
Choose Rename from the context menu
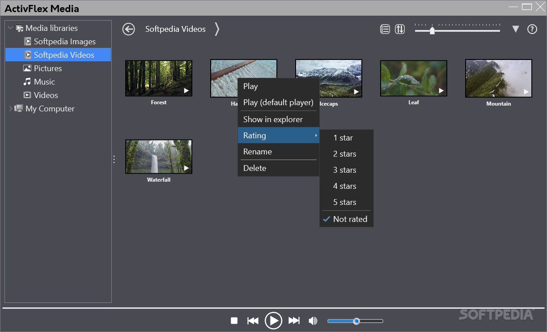[278, 152]
